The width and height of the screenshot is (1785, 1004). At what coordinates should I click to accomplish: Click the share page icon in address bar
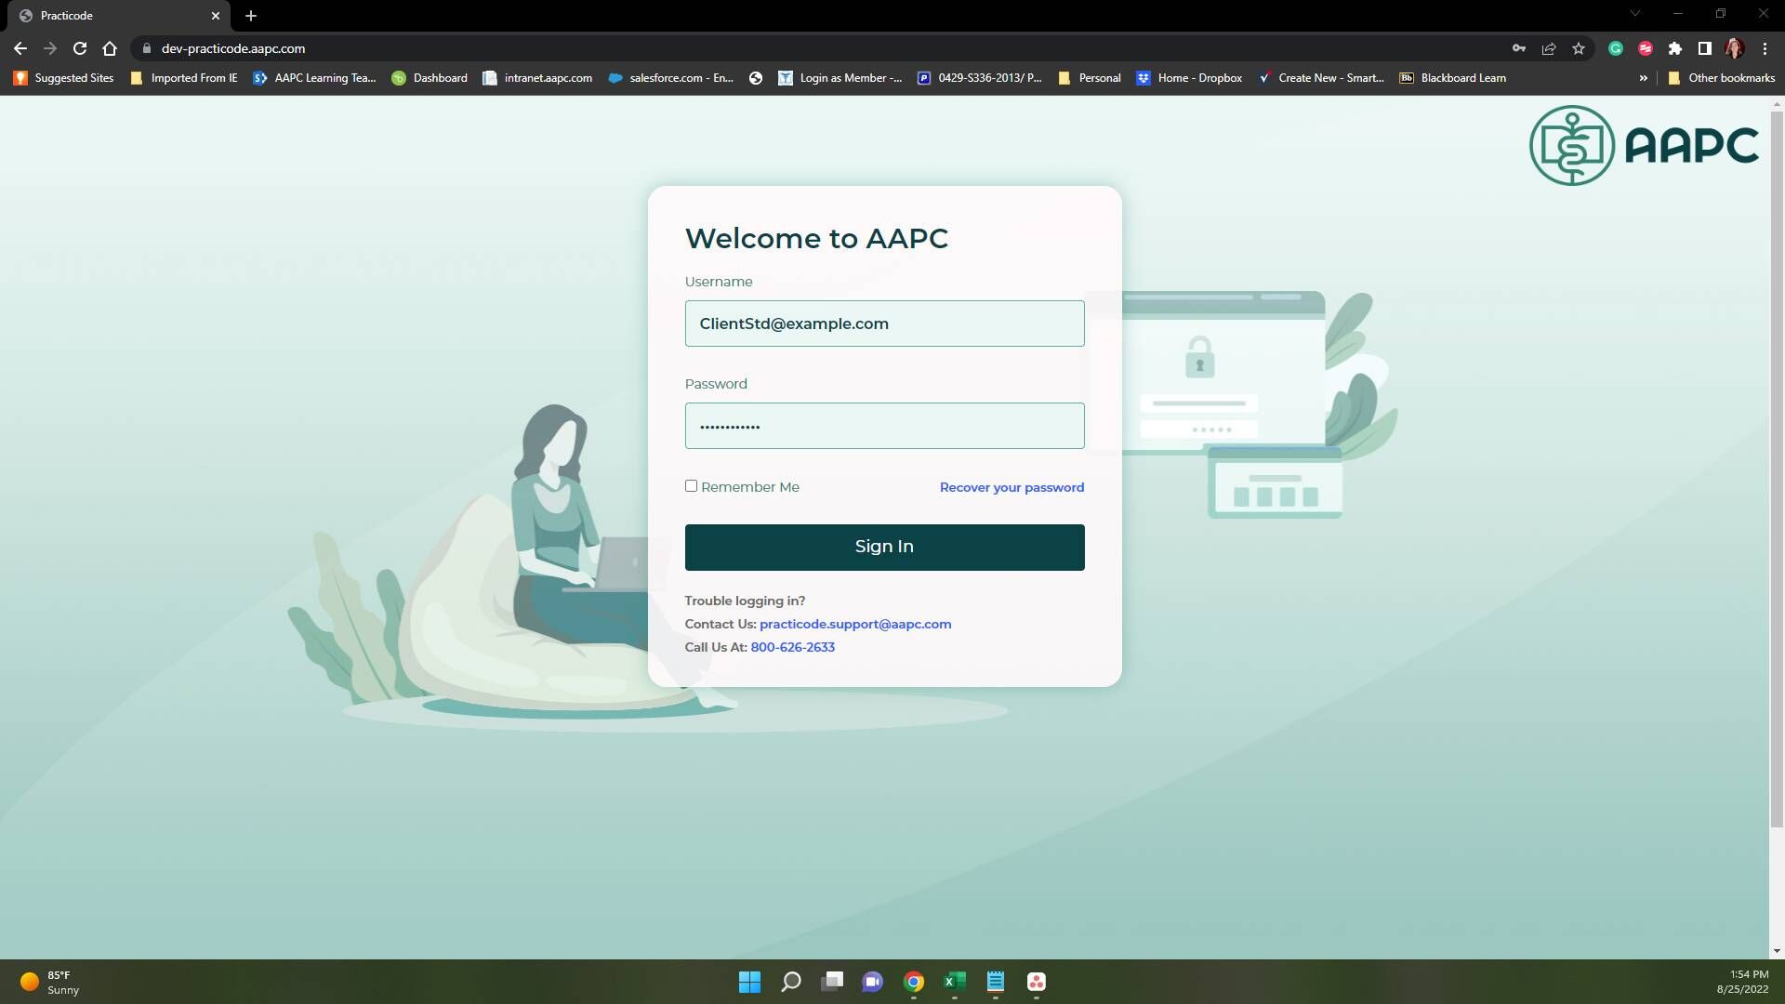click(1549, 48)
